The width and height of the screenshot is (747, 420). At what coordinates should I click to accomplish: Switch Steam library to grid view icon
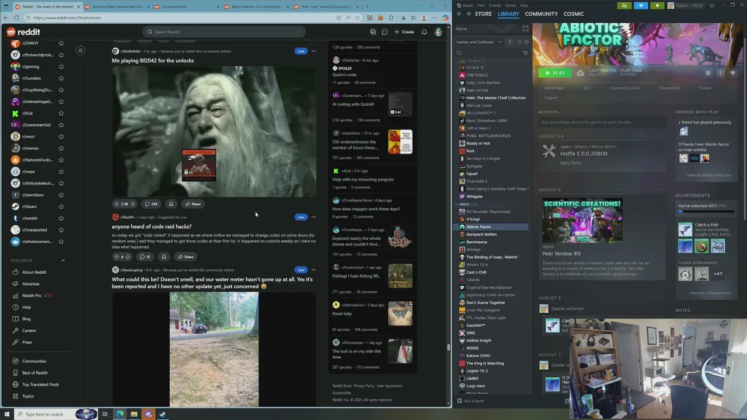click(525, 28)
